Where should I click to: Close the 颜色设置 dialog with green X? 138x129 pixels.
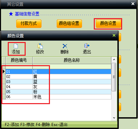114,35
